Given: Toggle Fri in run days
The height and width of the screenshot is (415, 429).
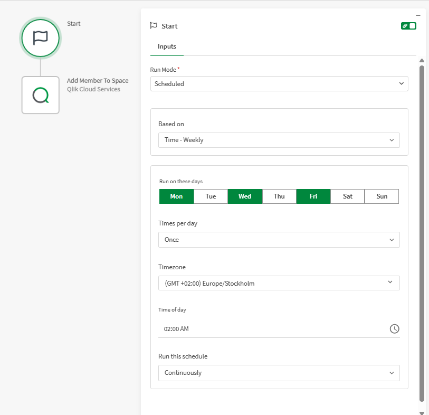Looking at the screenshot, I should tap(313, 196).
